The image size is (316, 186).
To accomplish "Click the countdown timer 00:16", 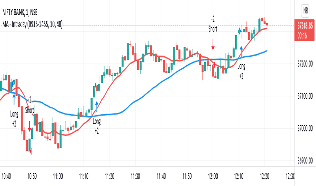I will tap(302, 36).
